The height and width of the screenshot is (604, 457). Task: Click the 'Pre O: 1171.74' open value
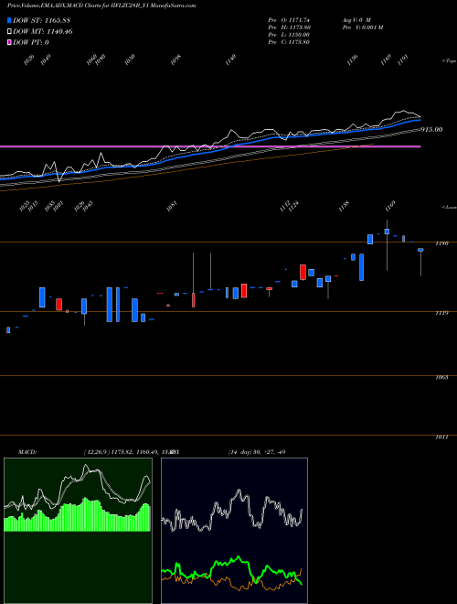[x=289, y=20]
